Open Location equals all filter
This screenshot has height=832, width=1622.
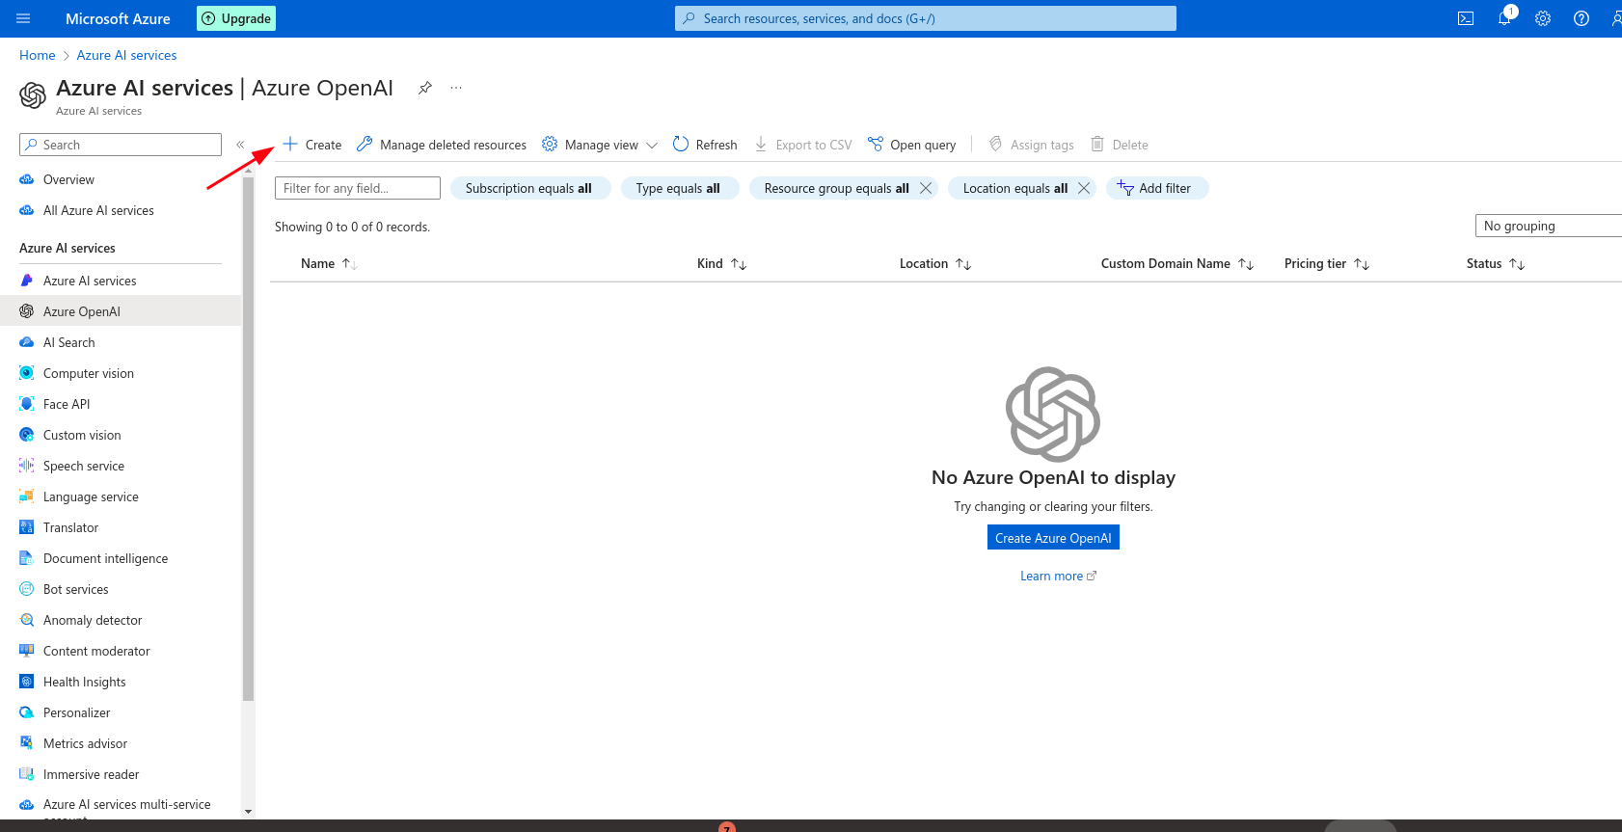coord(1014,188)
